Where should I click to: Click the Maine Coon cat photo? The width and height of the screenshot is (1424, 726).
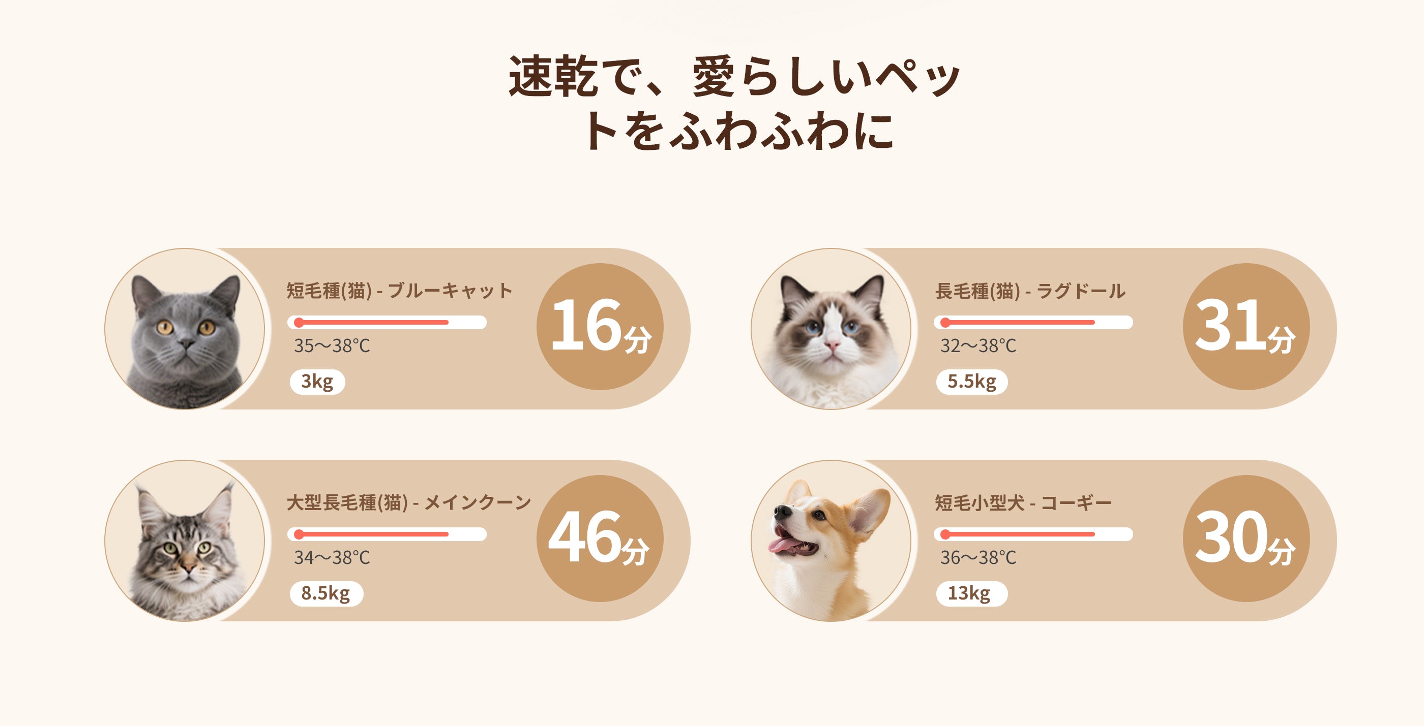(185, 541)
